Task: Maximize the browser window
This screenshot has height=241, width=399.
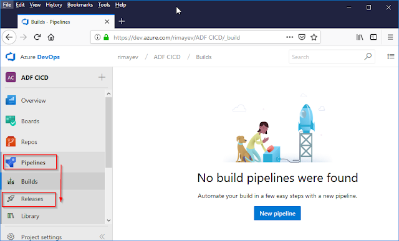Action: [x=368, y=7]
